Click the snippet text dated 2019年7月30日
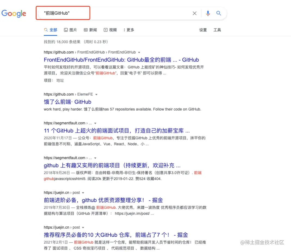 (125, 210)
